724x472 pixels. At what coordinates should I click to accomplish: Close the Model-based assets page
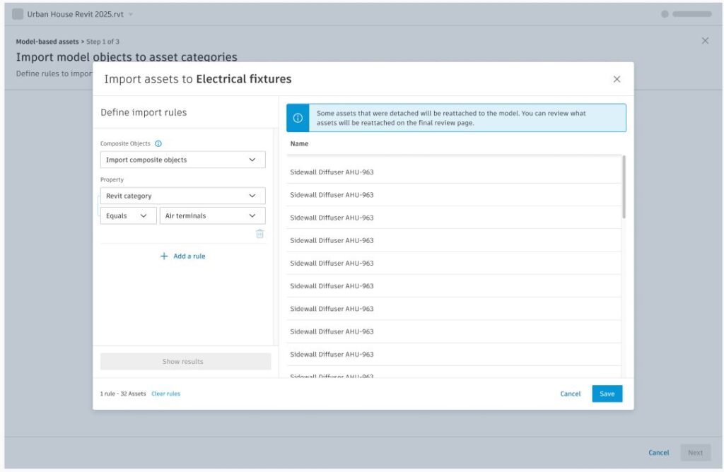coord(705,41)
